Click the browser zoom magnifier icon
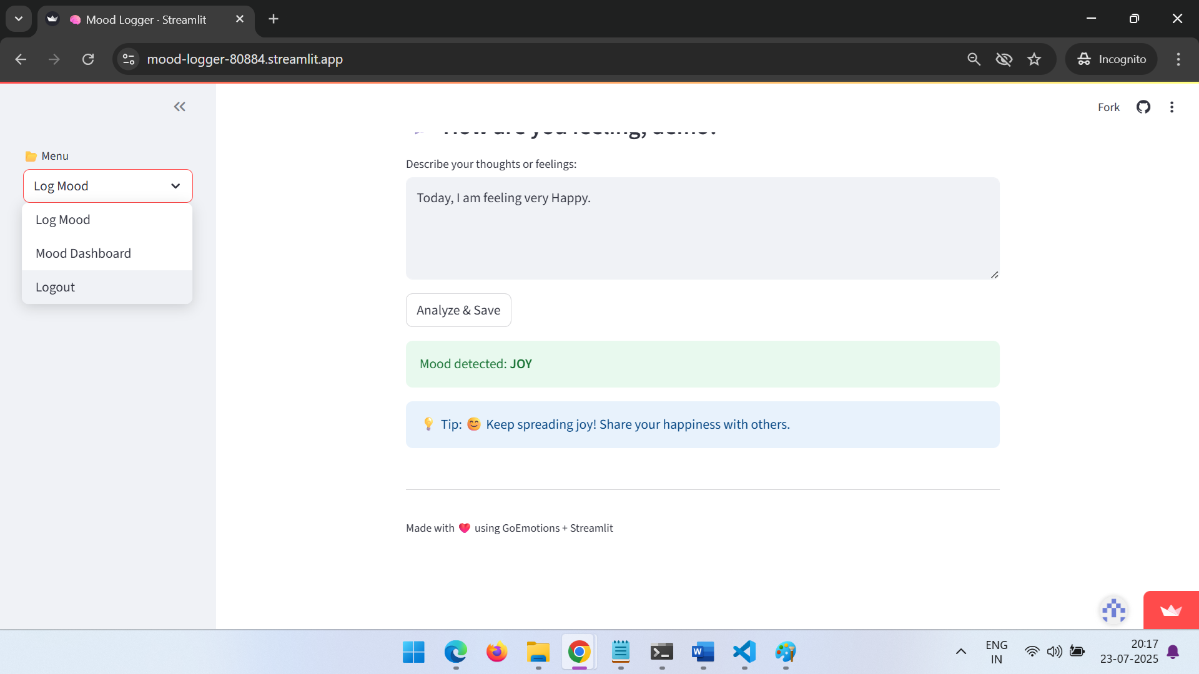1199x674 pixels. 974,59
